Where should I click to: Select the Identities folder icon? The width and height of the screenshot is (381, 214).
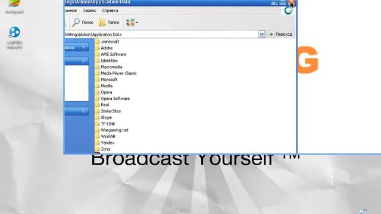(x=97, y=61)
